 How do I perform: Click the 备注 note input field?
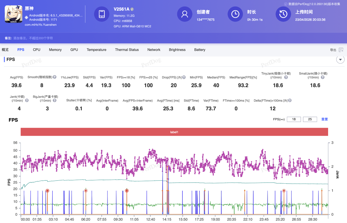[x=33, y=38]
